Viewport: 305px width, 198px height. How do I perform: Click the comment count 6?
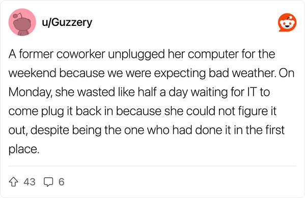tap(62, 182)
